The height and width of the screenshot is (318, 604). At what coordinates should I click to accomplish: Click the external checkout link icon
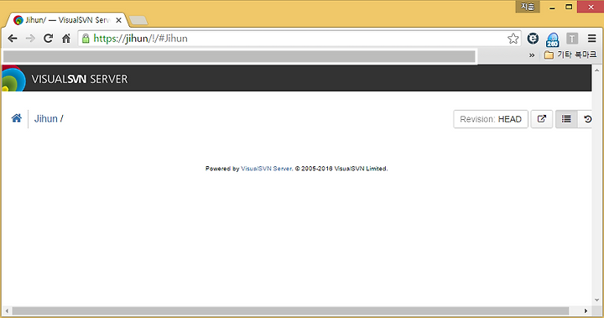(x=542, y=119)
